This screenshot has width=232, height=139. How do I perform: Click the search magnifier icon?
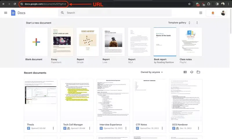click(62, 13)
